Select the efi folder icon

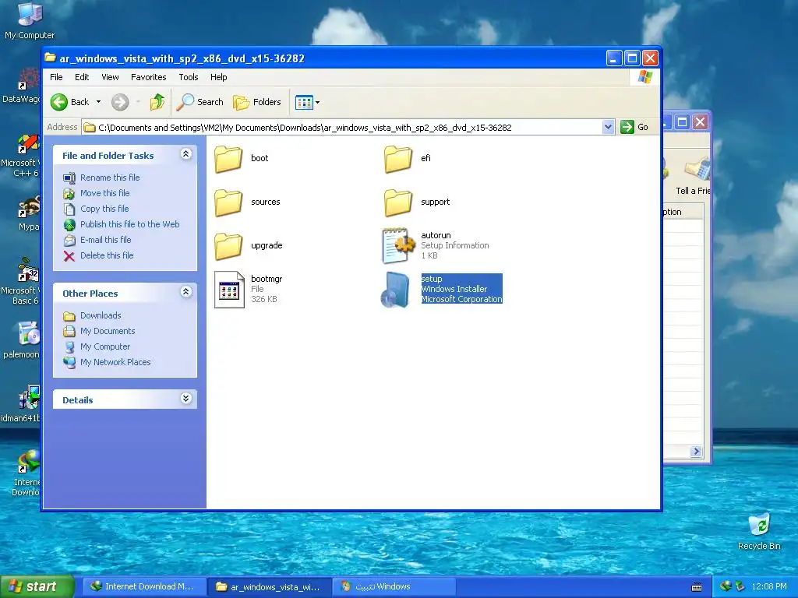[x=398, y=159]
